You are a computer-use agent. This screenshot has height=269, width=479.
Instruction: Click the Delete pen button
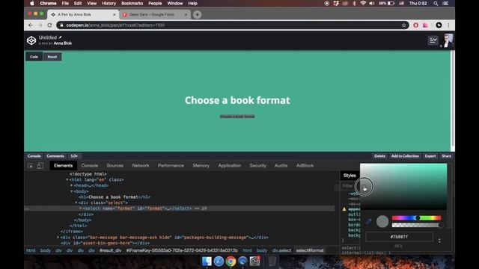[x=379, y=156]
